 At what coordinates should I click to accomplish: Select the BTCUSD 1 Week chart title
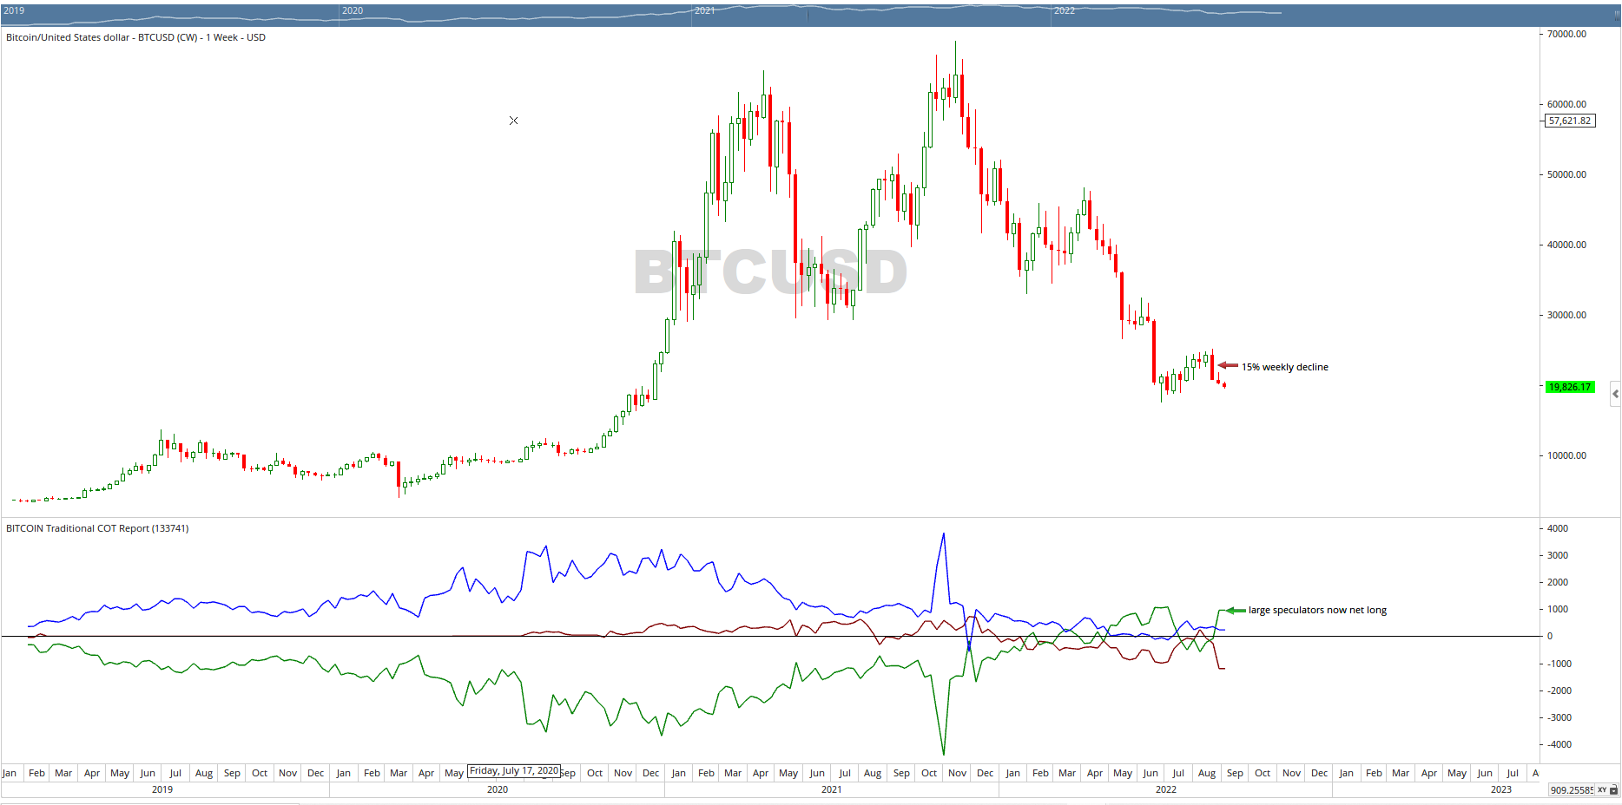(135, 37)
